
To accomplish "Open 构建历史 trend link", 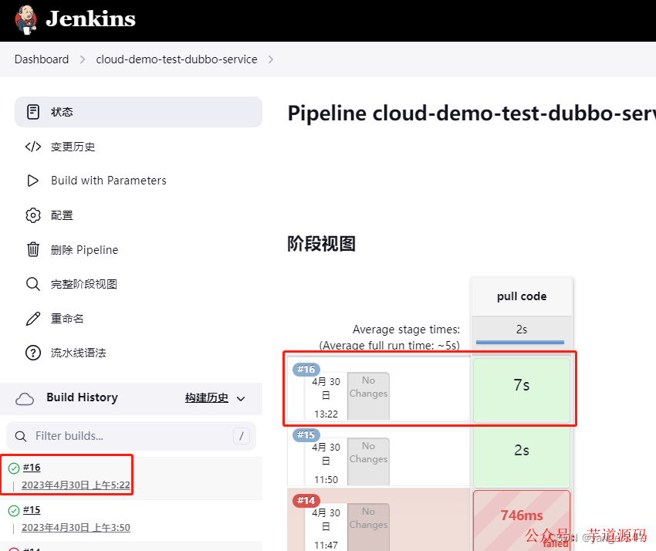I will [x=207, y=397].
